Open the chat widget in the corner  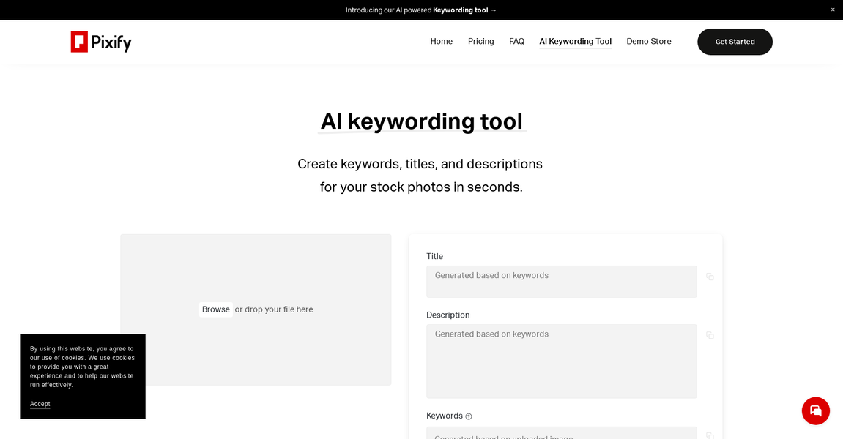pyautogui.click(x=815, y=410)
